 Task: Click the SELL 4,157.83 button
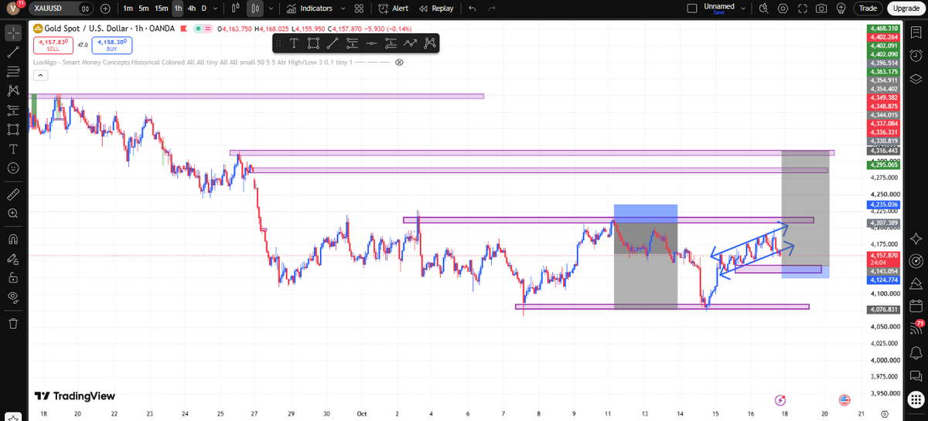(x=53, y=45)
